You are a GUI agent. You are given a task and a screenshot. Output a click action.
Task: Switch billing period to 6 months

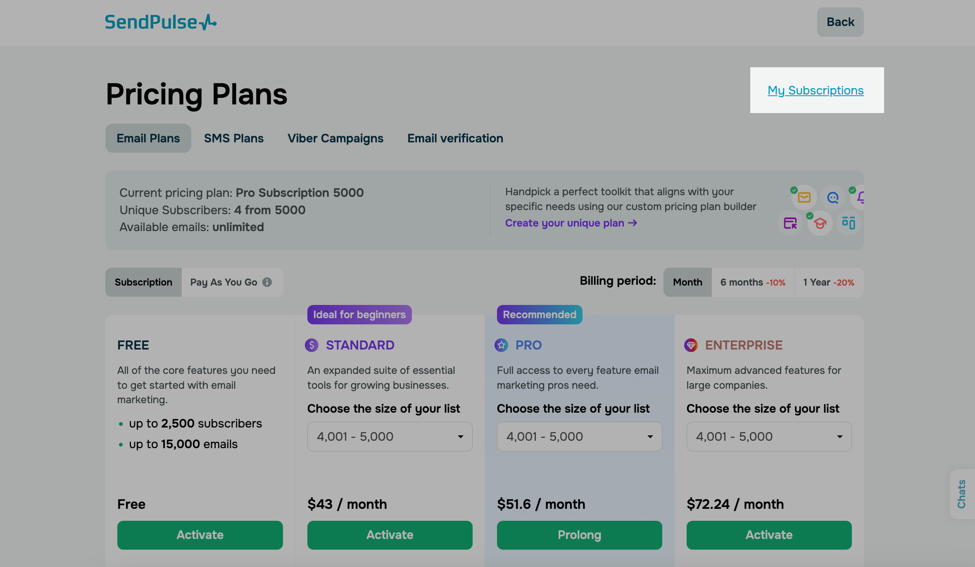(x=752, y=282)
